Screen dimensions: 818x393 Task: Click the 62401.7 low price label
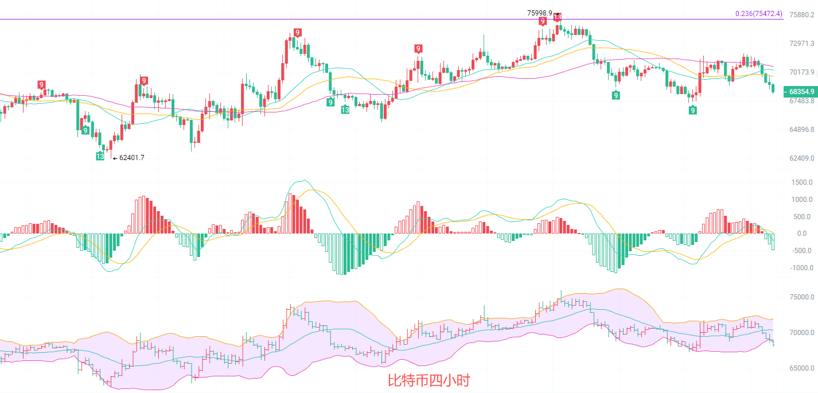(131, 158)
